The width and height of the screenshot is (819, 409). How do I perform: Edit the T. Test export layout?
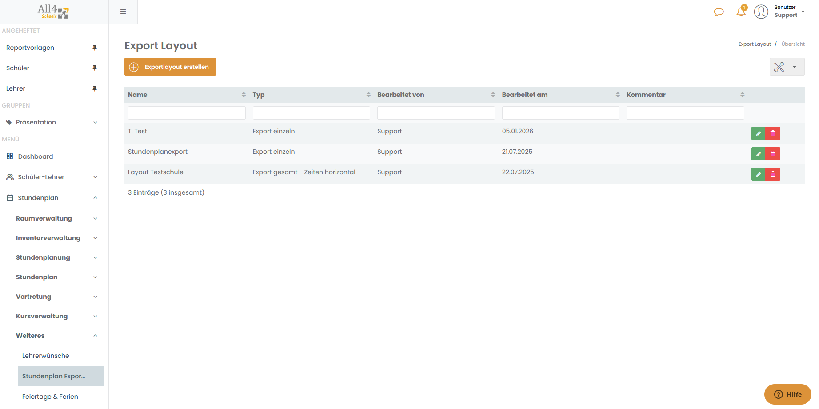tap(759, 133)
